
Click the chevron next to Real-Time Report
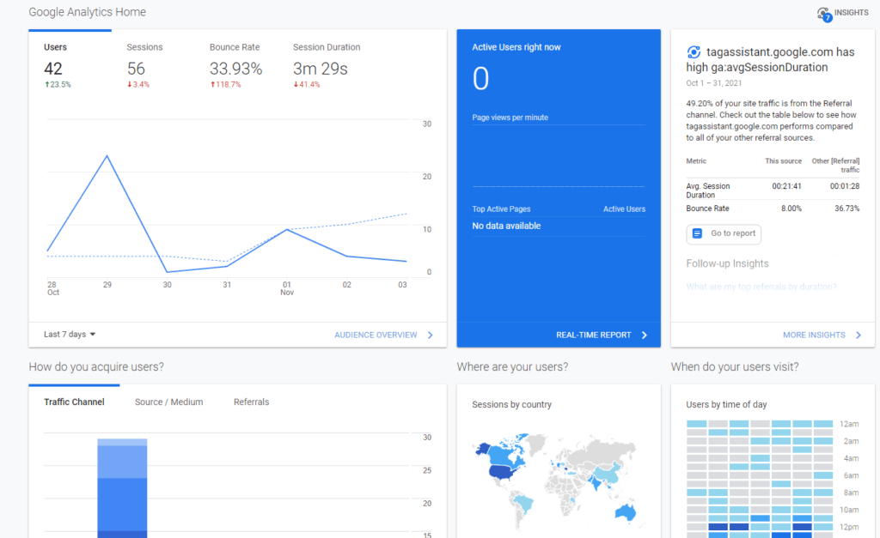645,335
